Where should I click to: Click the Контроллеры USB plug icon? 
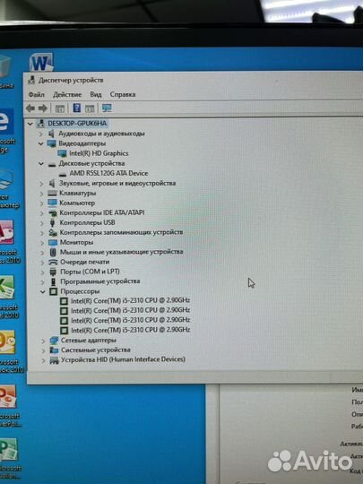pyautogui.click(x=52, y=222)
